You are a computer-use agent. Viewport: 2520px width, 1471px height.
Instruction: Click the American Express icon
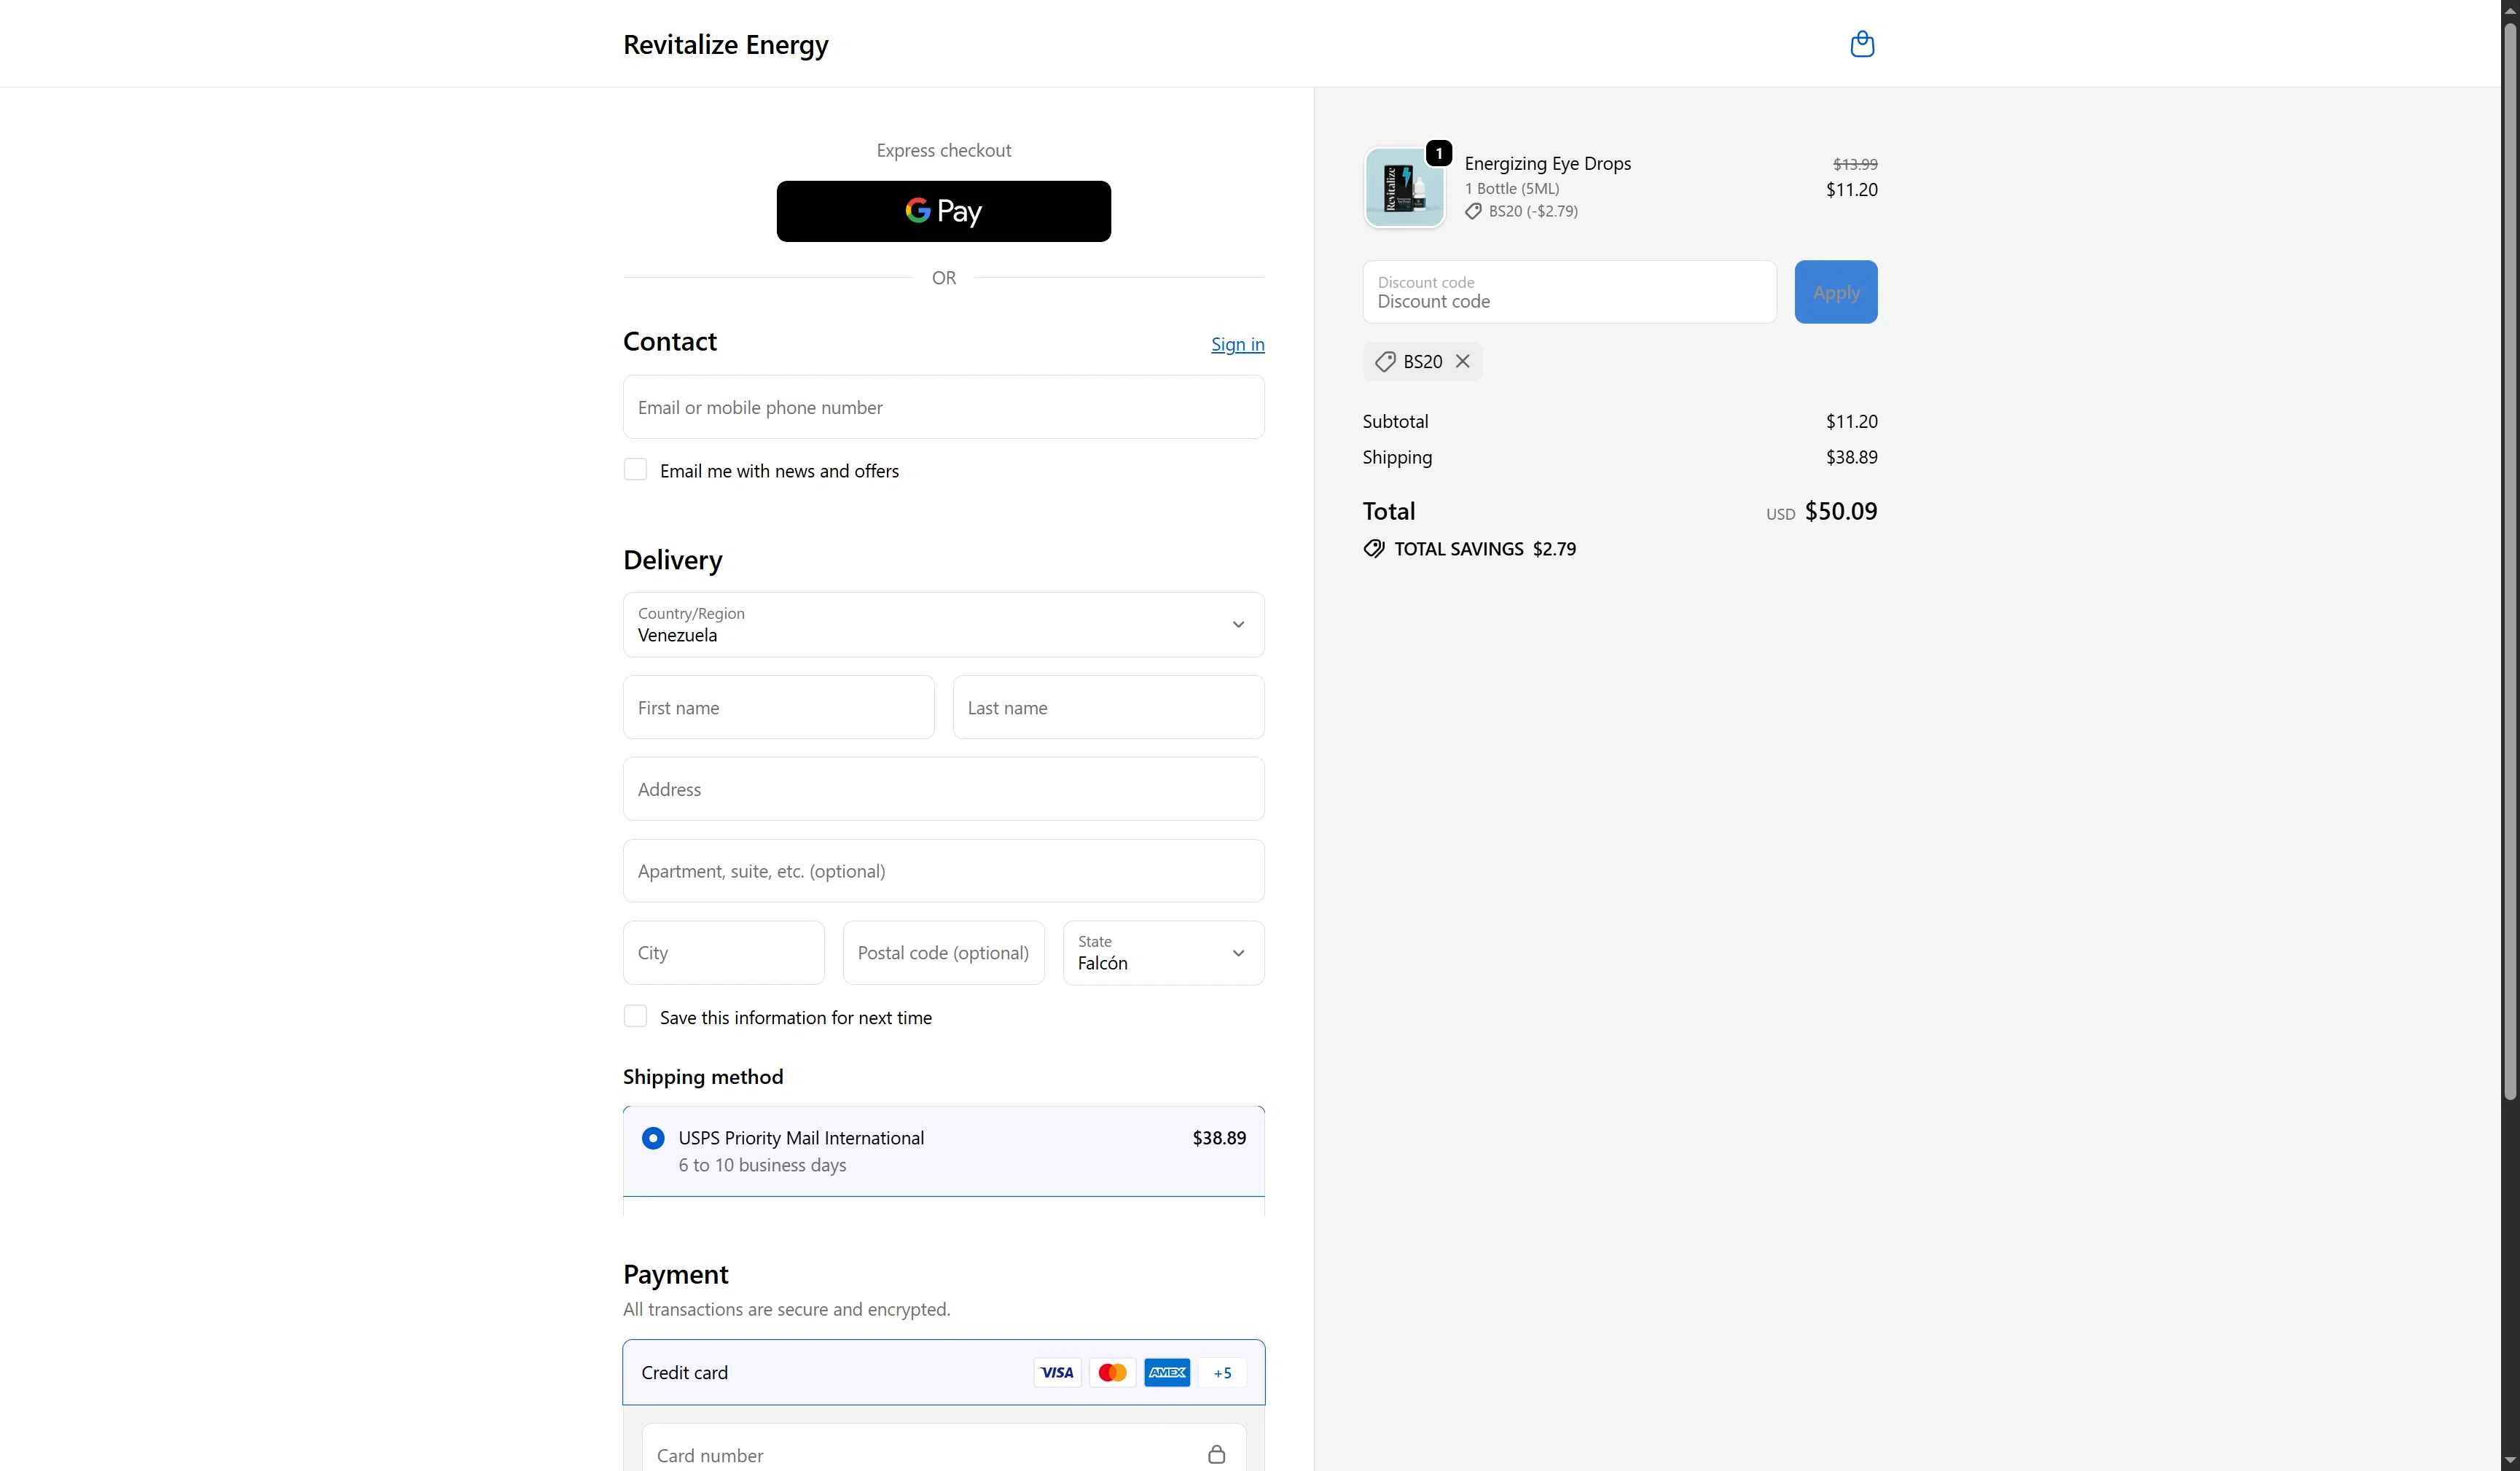[1166, 1372]
